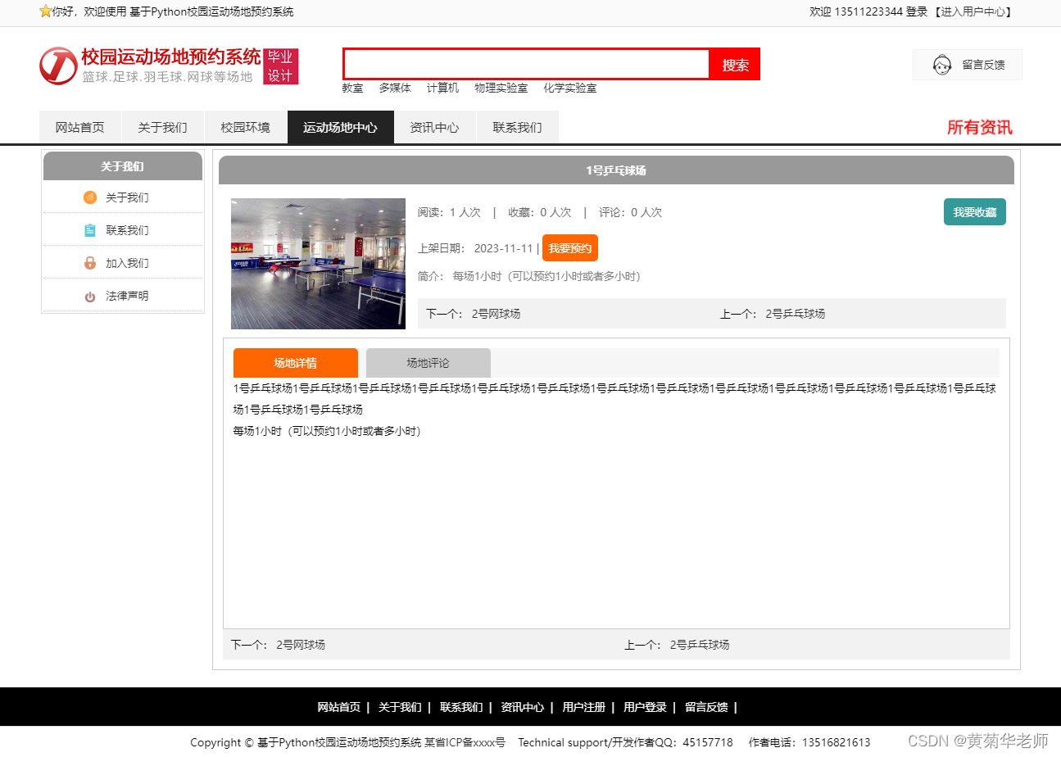Click the 1号乒乓球场 title header
The image size is (1061, 757).
tap(616, 170)
